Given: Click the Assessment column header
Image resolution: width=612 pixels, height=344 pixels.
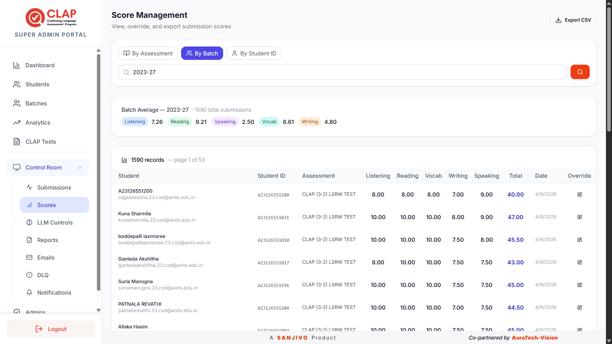Looking at the screenshot, I should click(318, 176).
